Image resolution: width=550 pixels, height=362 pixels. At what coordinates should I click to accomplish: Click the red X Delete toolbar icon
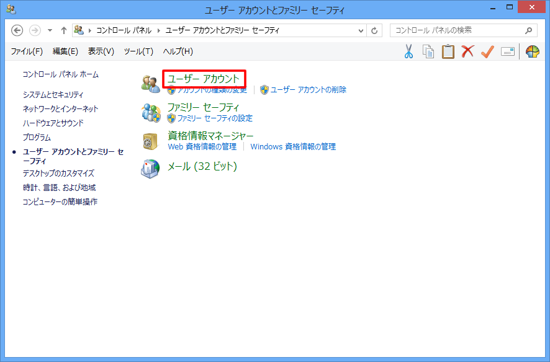click(x=467, y=51)
